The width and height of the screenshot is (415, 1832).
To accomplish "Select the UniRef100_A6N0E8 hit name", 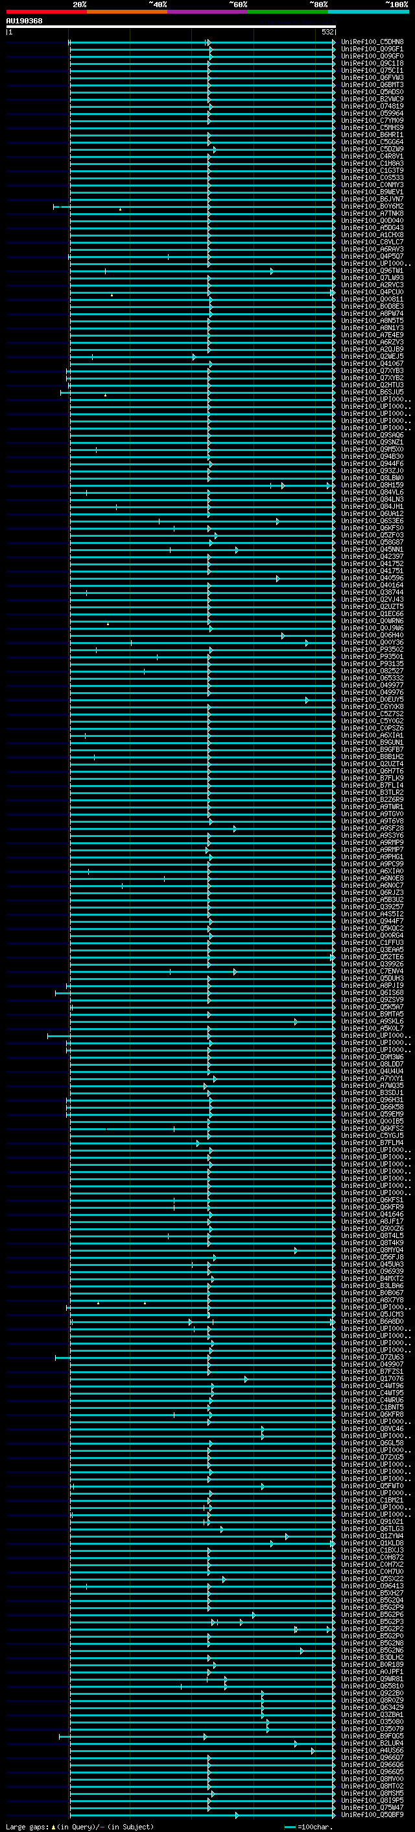I will pyautogui.click(x=372, y=879).
